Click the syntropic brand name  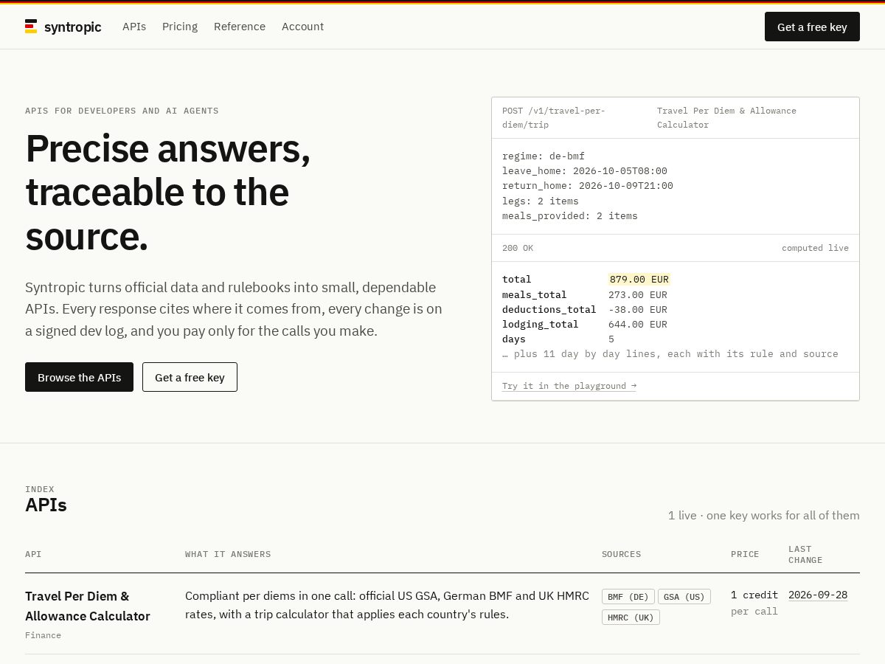(x=72, y=27)
